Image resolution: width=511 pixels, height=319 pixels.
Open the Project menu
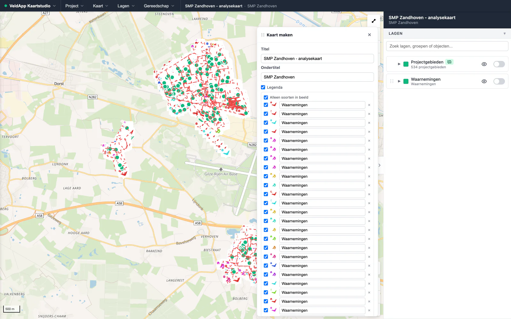coord(74,6)
